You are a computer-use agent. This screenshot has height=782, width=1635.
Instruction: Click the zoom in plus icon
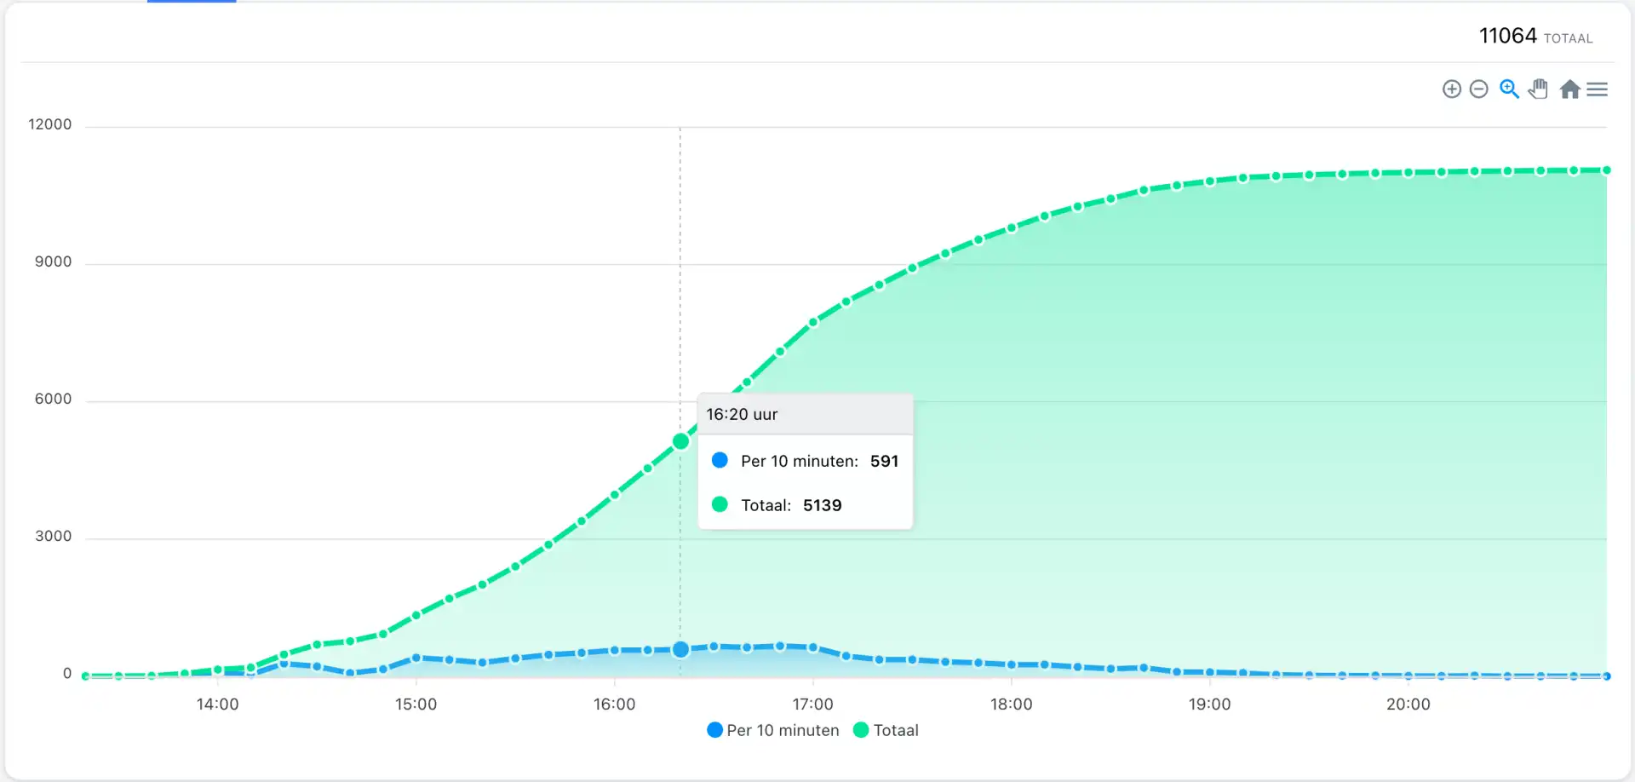click(1452, 89)
